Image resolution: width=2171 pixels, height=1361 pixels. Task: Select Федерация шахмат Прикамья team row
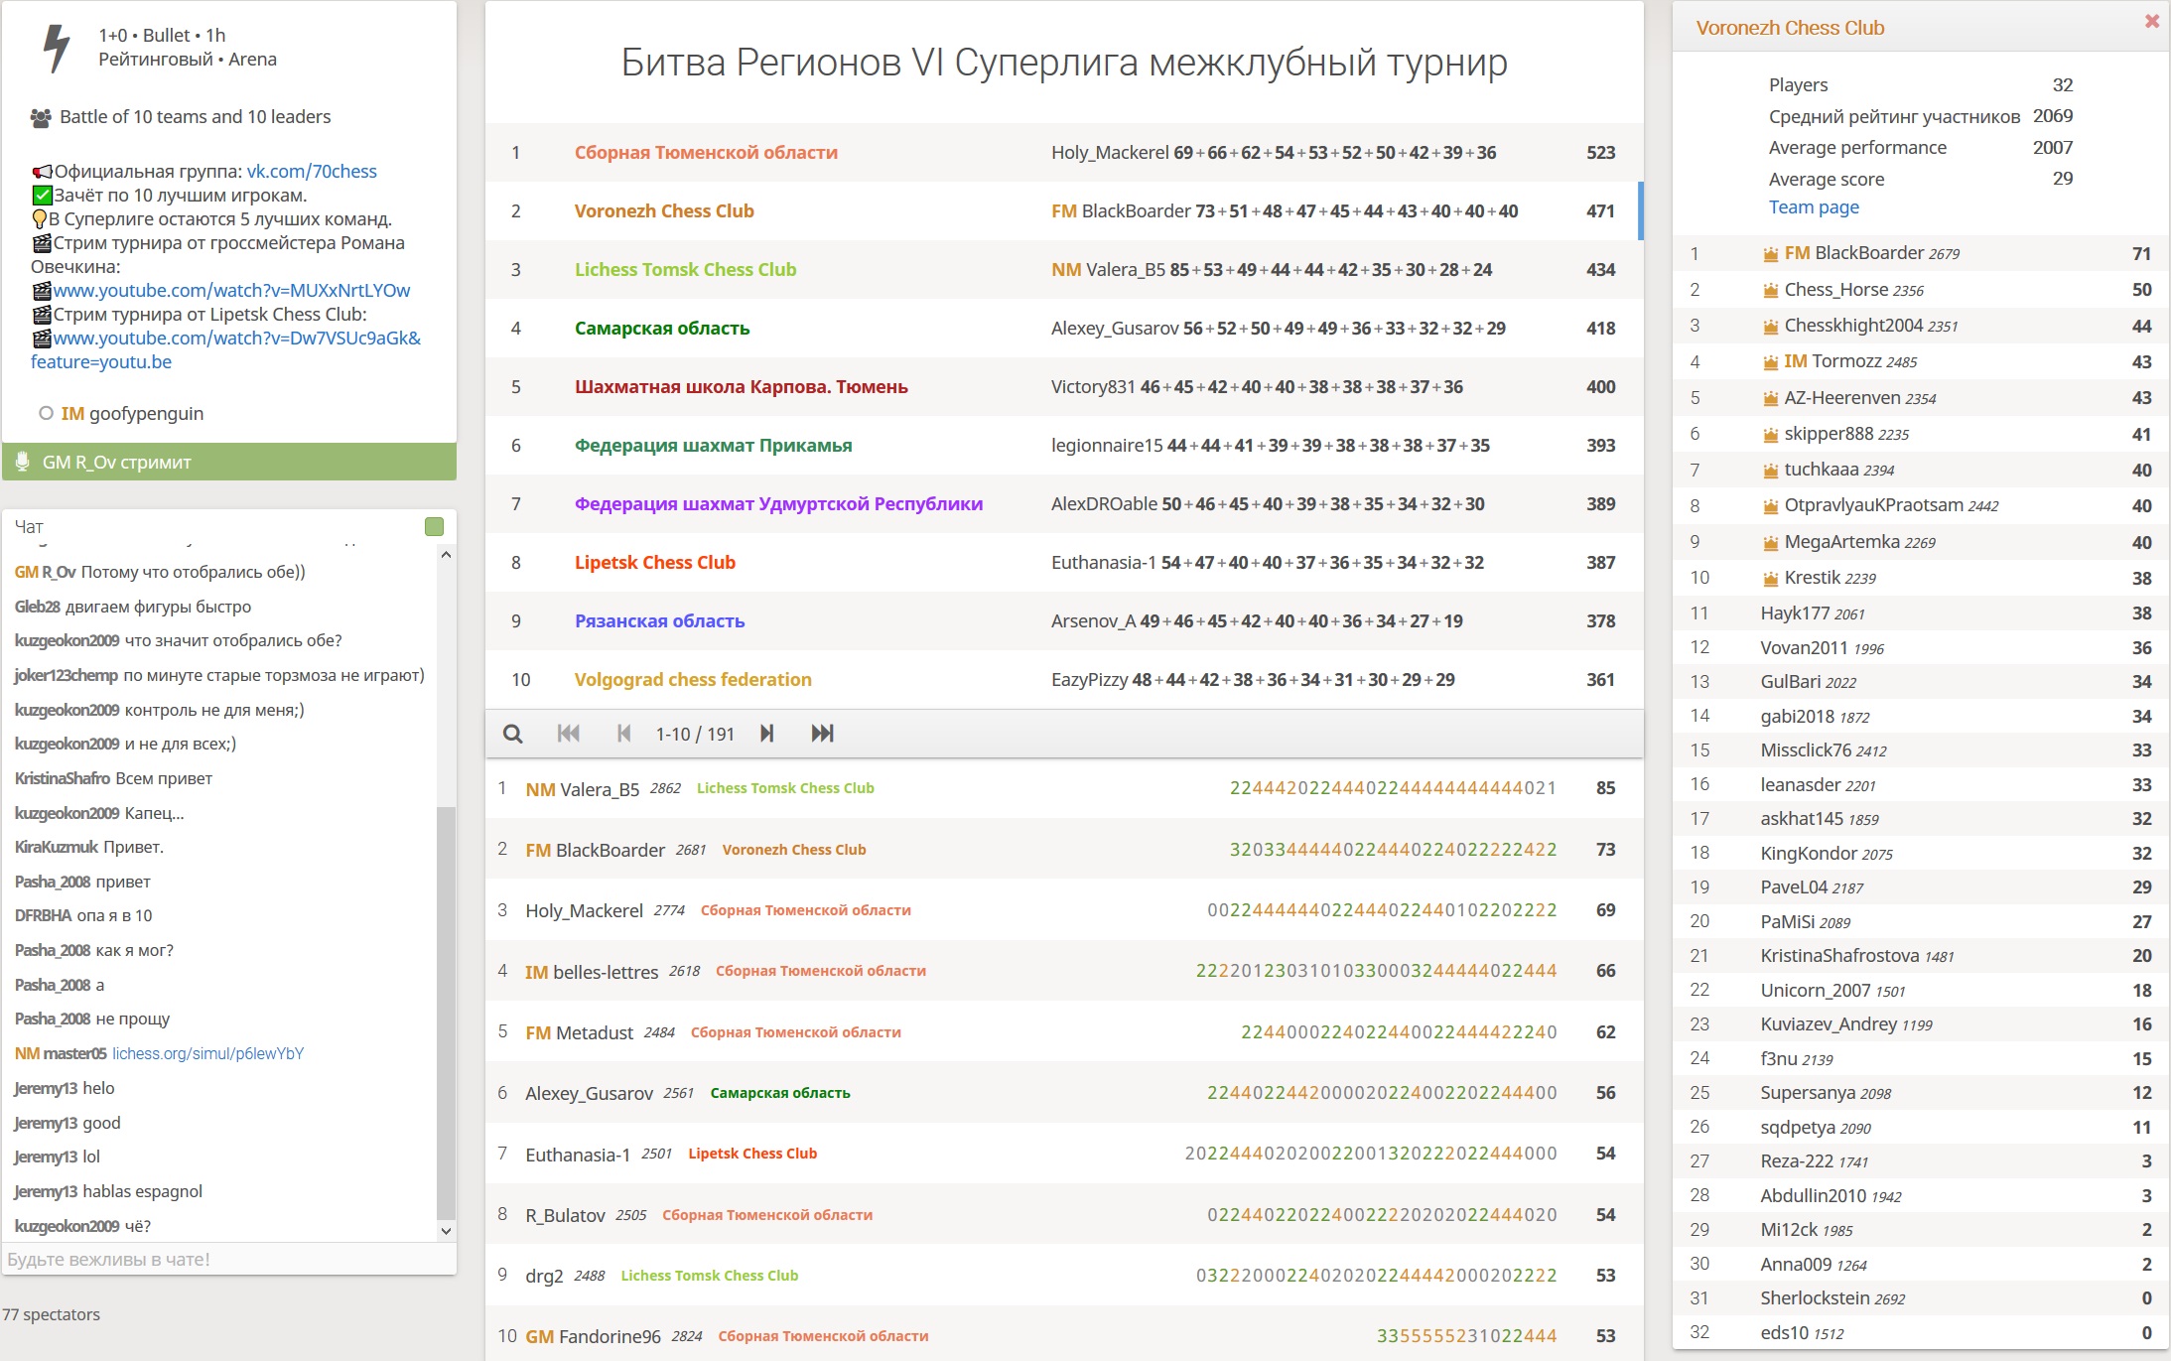pyautogui.click(x=1064, y=446)
